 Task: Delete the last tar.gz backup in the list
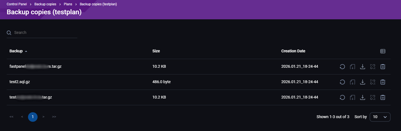[x=383, y=97]
